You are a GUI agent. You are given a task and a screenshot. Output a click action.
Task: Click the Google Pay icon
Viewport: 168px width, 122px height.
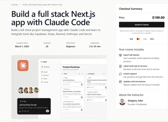tap(145, 39)
